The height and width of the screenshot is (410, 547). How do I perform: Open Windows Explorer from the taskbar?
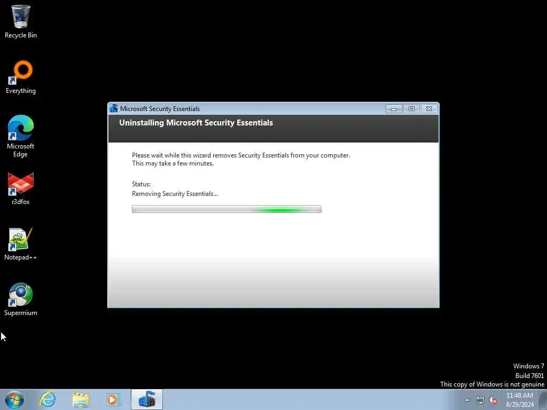81,399
